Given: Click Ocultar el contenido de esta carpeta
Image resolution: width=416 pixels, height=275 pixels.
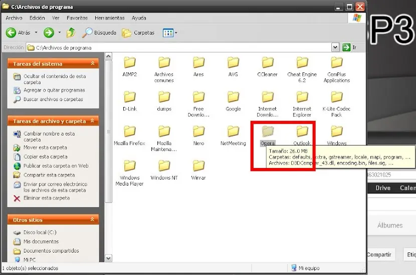Looking at the screenshot, I should (x=55, y=79).
